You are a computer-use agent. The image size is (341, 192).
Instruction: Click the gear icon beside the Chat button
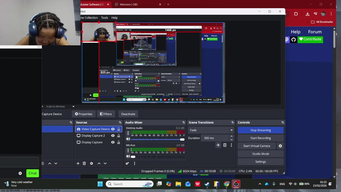[20, 173]
